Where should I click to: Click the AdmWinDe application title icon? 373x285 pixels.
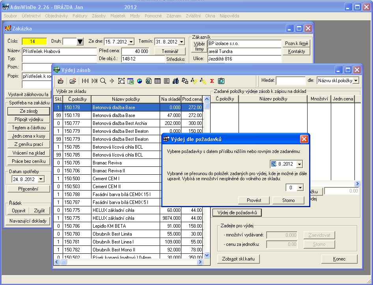(x=6, y=7)
